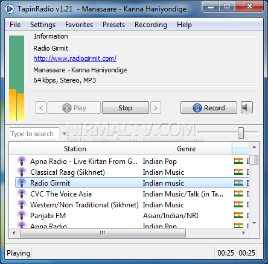Click the vertical scrollbar down arrow

[254, 223]
